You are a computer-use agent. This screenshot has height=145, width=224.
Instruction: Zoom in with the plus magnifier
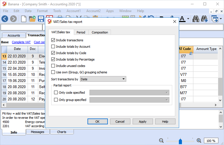point(199,141)
